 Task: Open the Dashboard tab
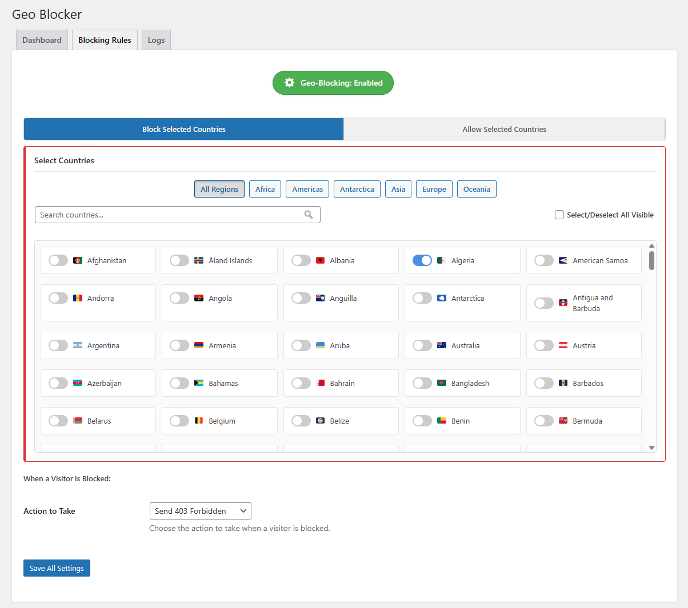(x=42, y=40)
